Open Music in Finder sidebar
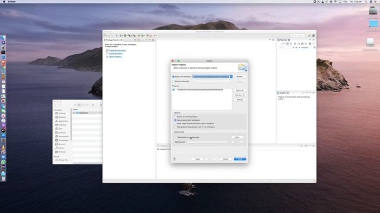The width and height of the screenshot is (380, 213). [59, 148]
